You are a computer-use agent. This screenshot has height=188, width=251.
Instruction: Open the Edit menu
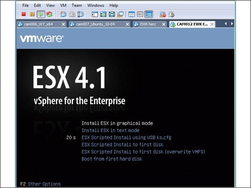click(x=37, y=5)
